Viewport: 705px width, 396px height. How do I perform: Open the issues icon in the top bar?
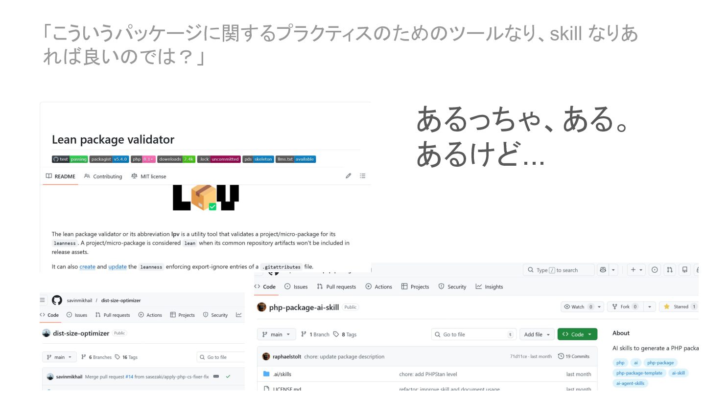[x=655, y=270]
